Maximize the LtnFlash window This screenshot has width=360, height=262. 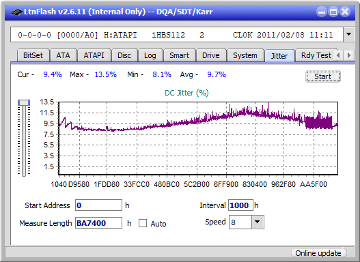(333, 12)
